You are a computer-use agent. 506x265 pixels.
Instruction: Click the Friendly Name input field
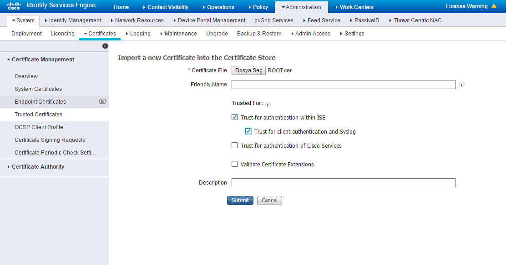tap(344, 85)
